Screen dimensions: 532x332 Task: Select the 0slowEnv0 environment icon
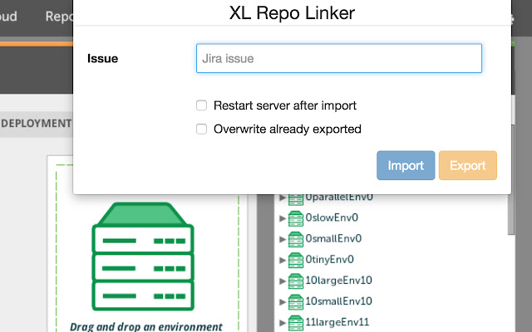point(296,218)
